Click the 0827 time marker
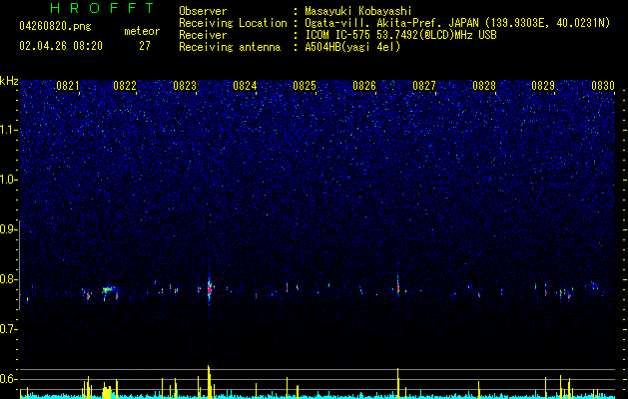 coord(424,86)
